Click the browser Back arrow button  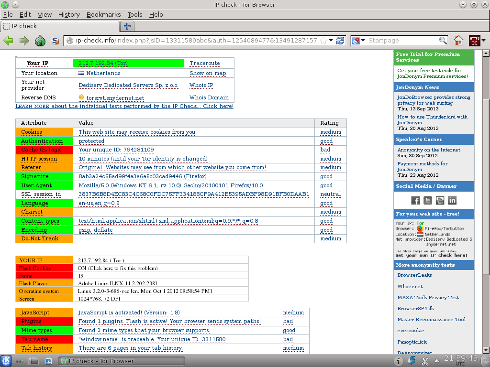click(8, 41)
